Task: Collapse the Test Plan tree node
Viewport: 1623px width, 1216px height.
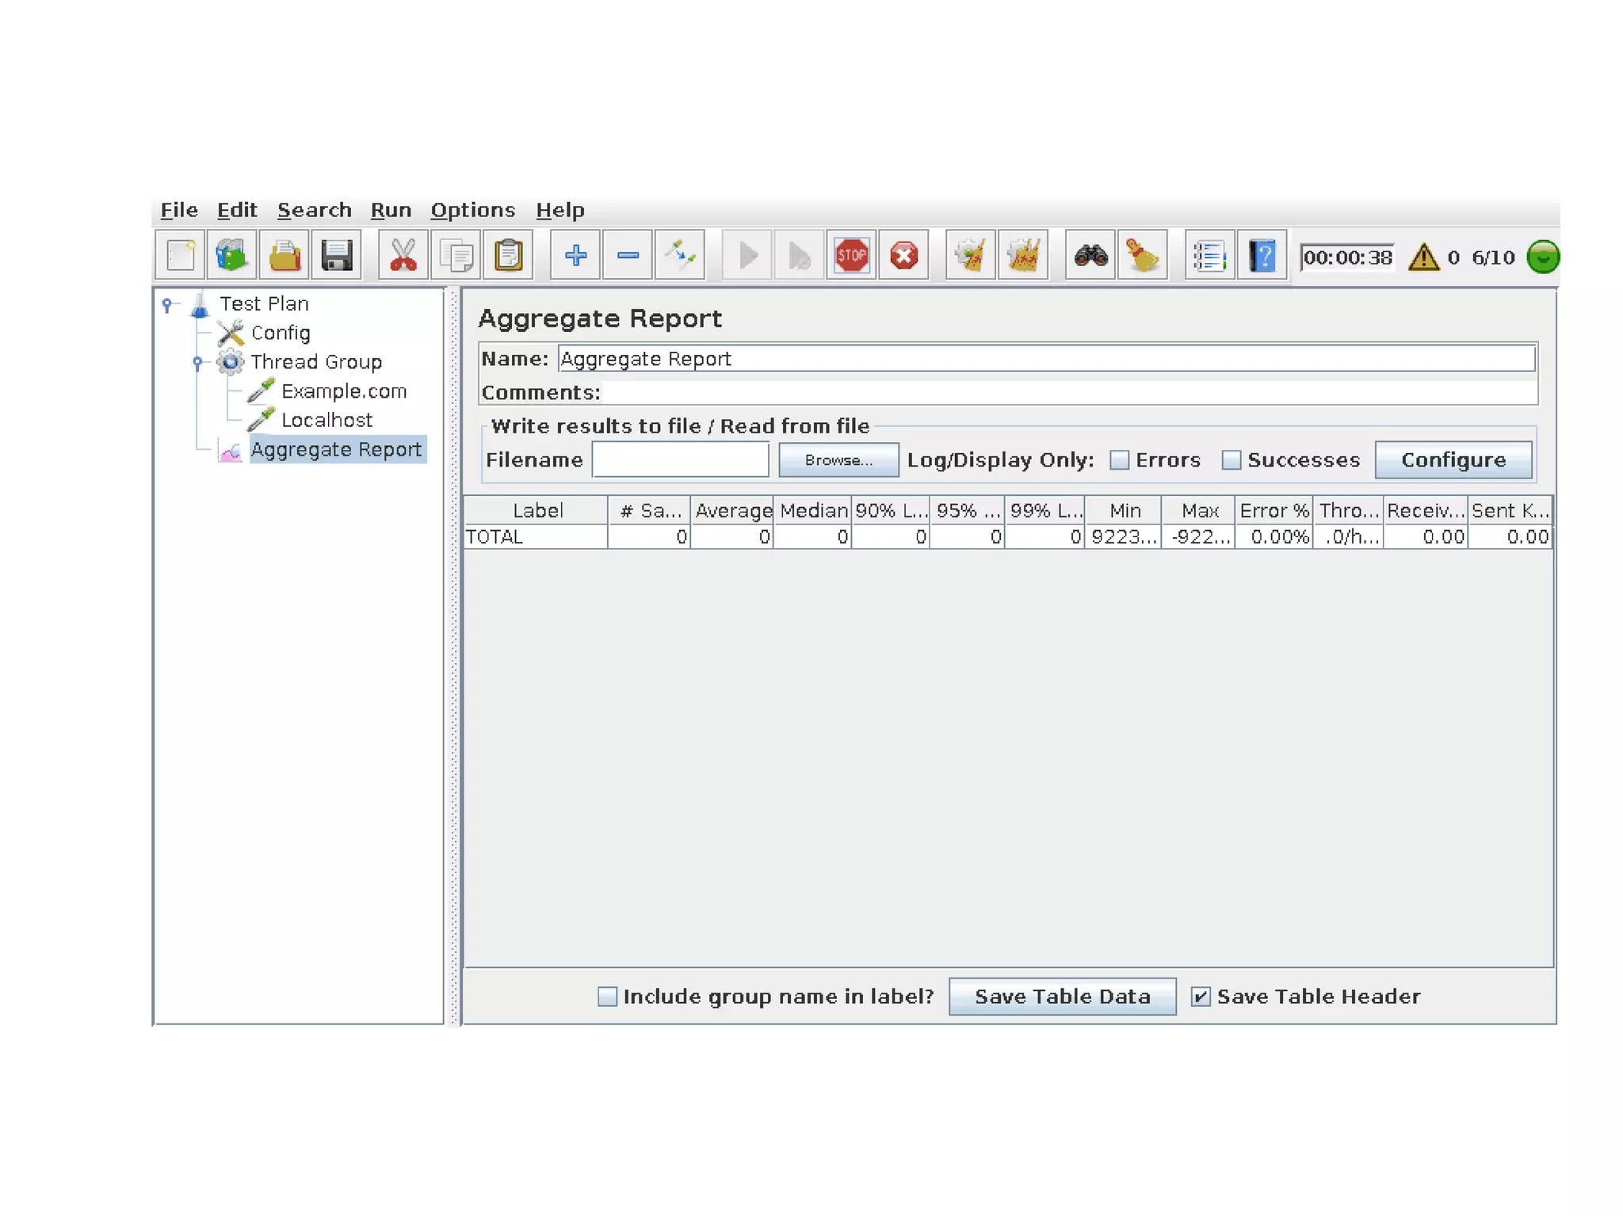Action: point(166,304)
